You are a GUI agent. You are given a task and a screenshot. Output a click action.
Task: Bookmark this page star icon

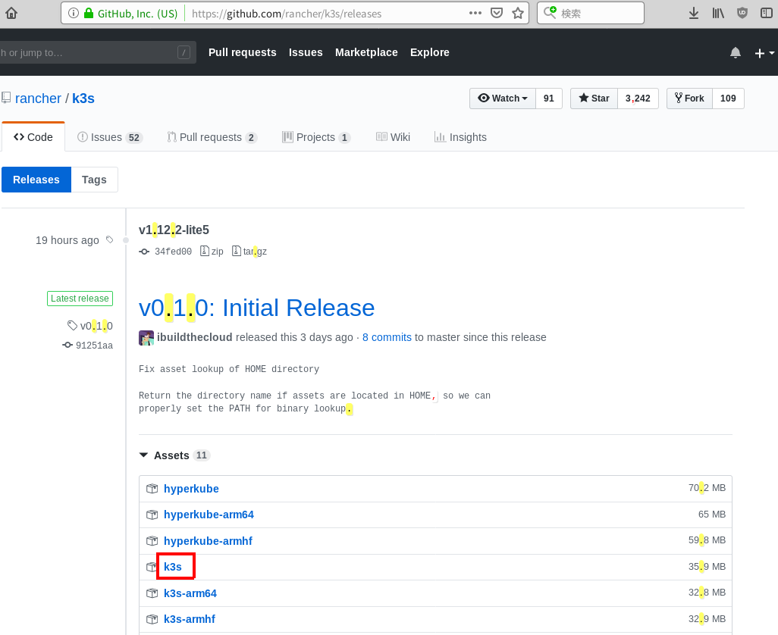point(518,13)
